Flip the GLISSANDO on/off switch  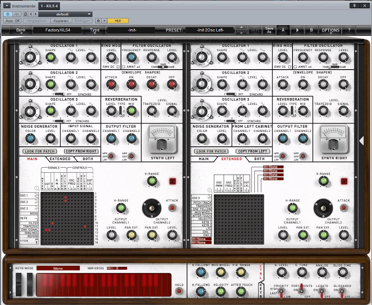pos(342,293)
